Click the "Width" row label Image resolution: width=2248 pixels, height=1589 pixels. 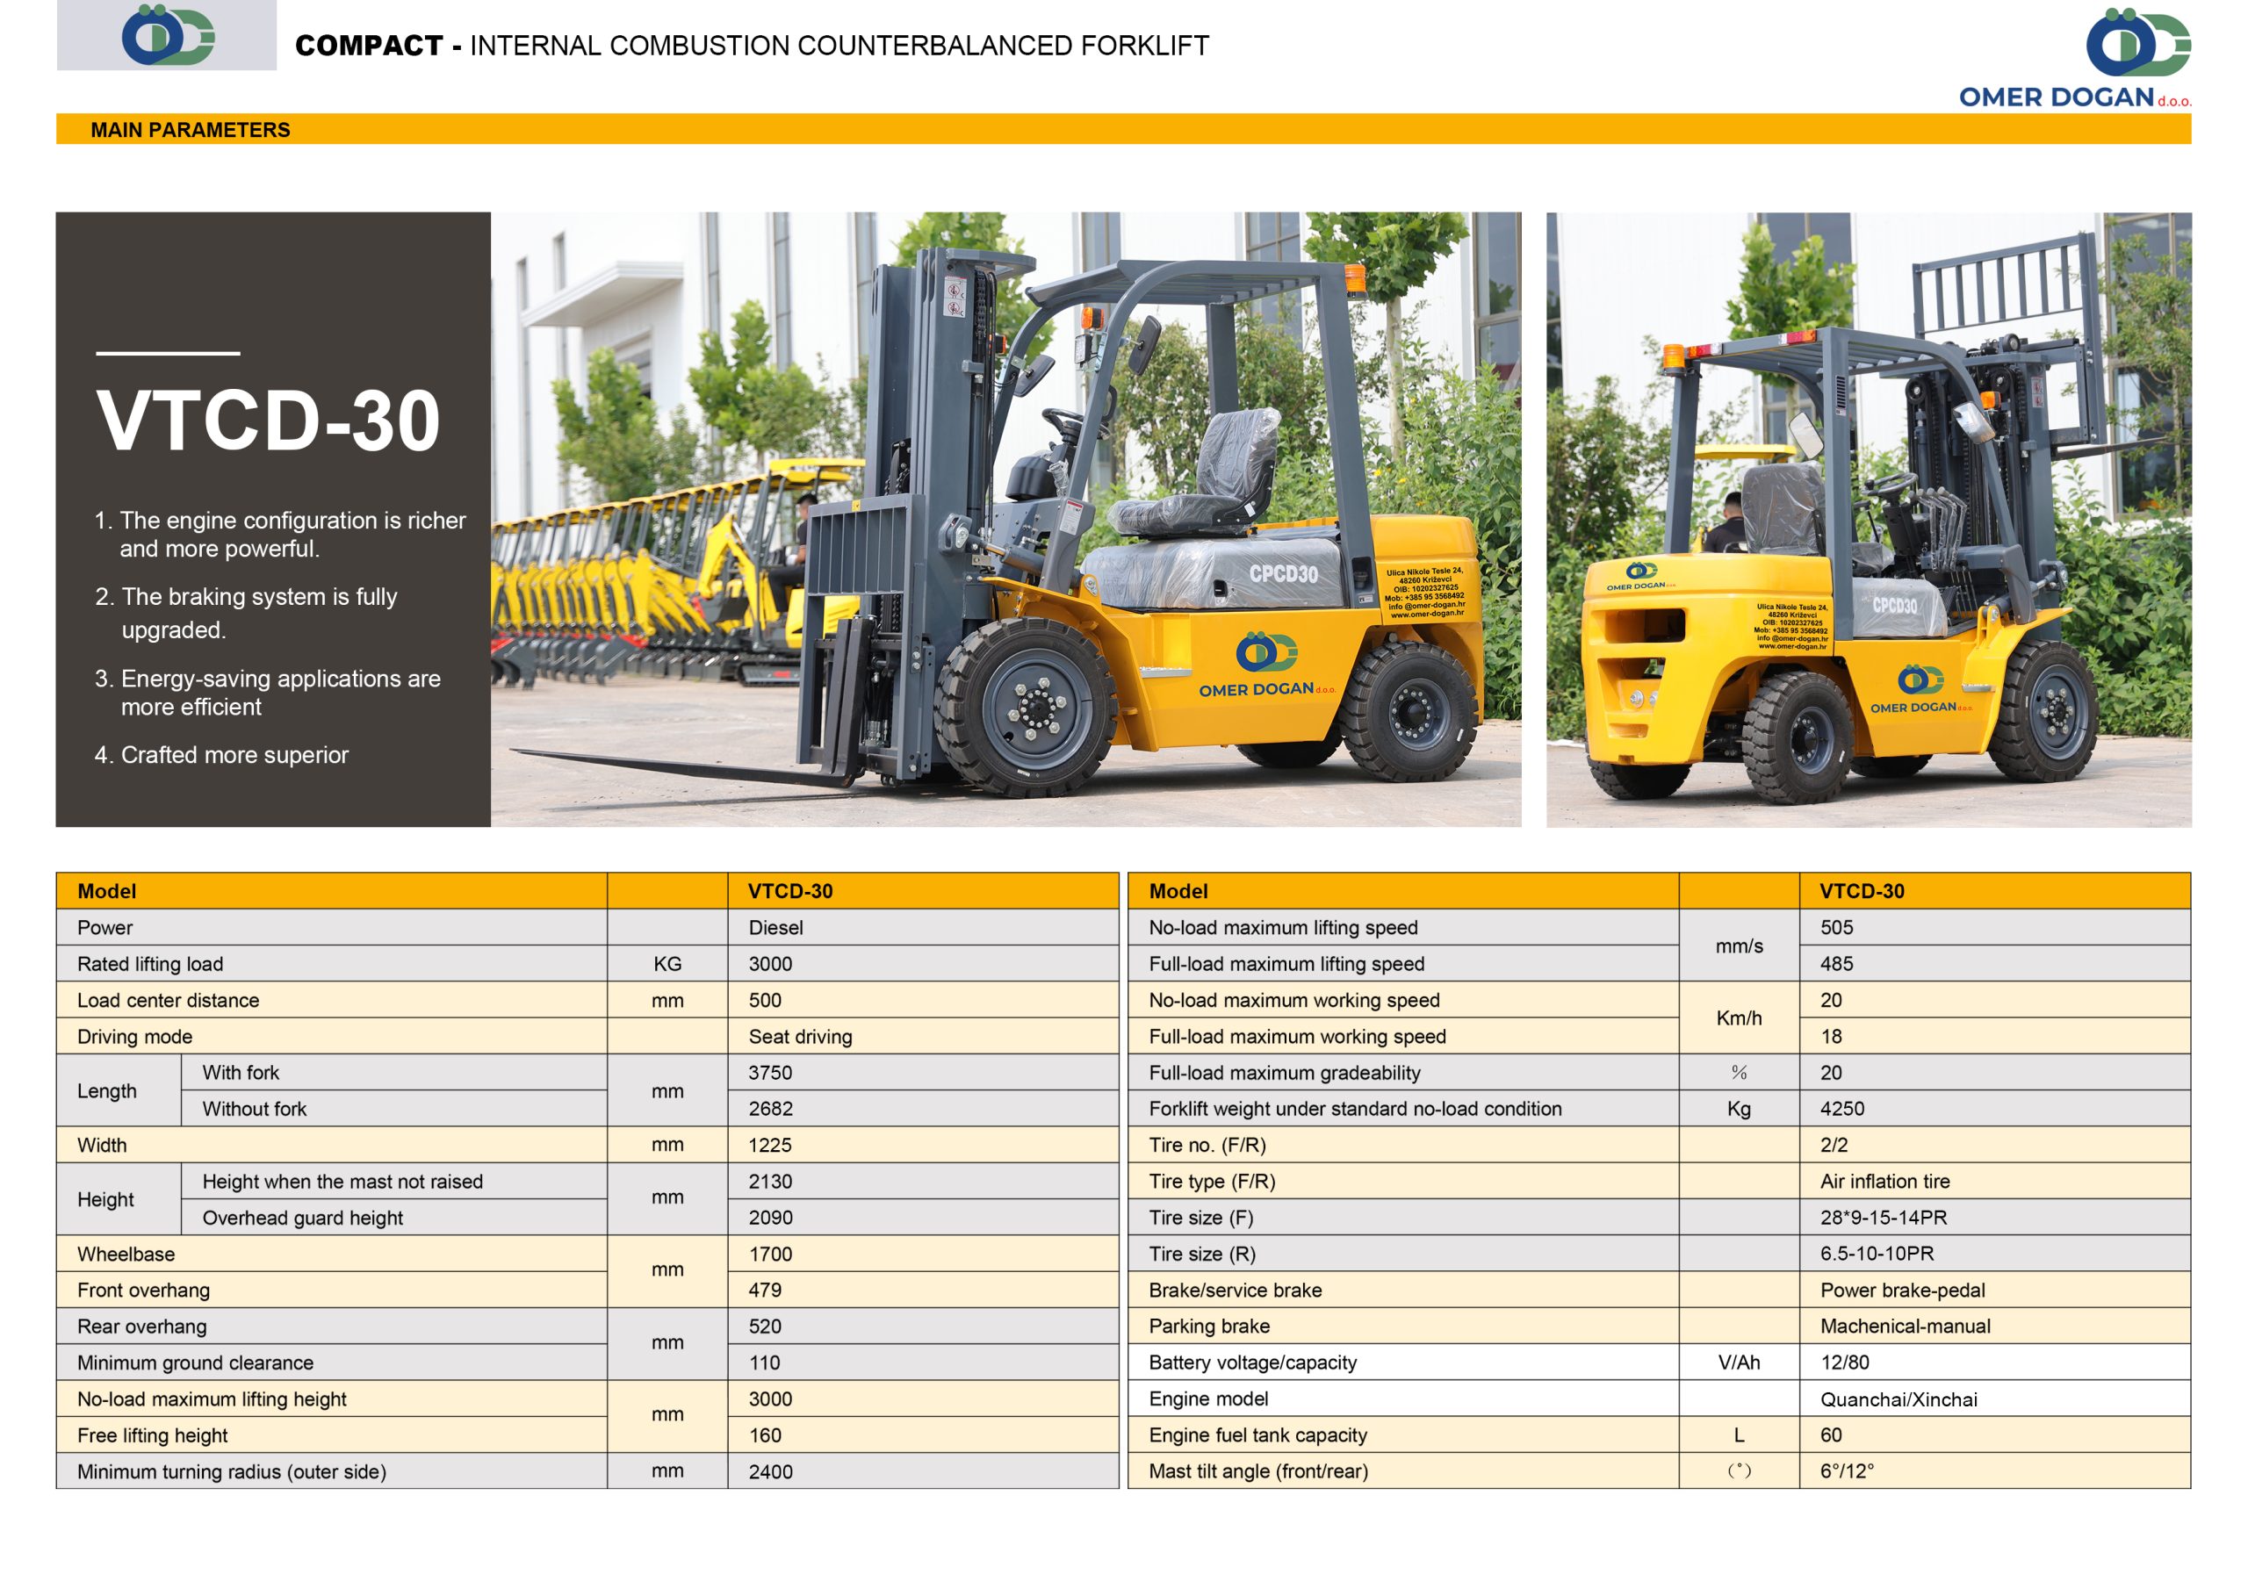pyautogui.click(x=102, y=1145)
